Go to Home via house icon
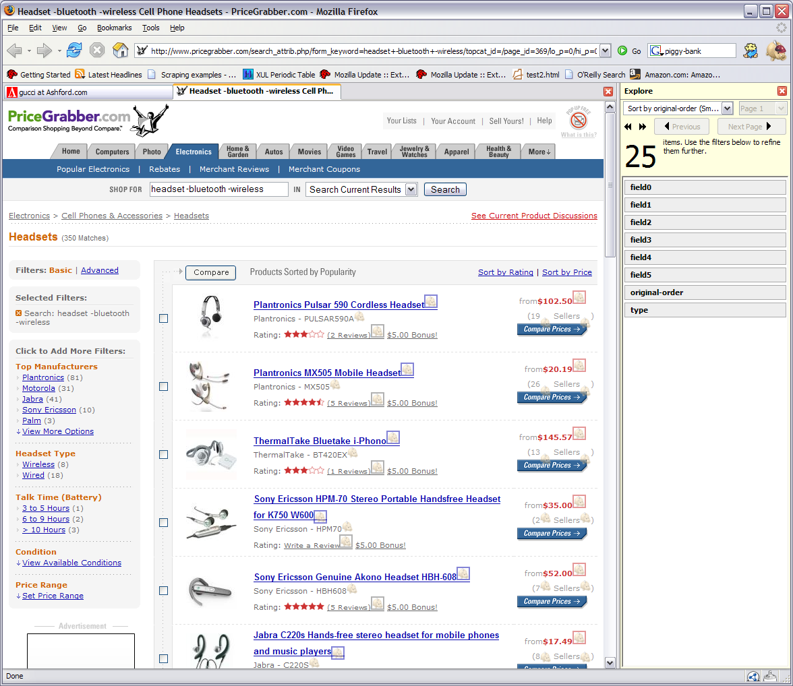Screen dimensions: 793x686 click(120, 51)
